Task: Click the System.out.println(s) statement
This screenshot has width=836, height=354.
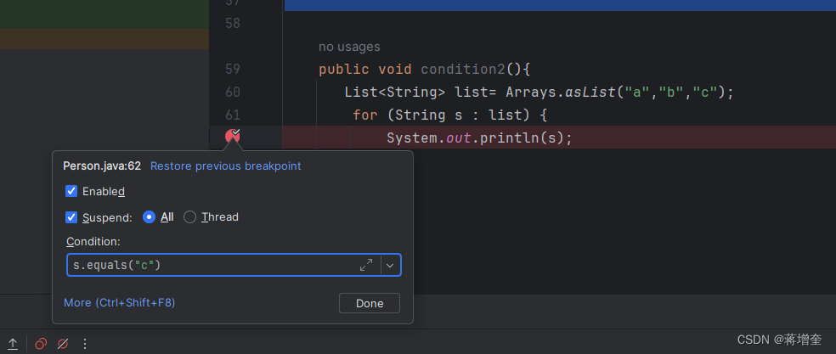Action: [479, 138]
